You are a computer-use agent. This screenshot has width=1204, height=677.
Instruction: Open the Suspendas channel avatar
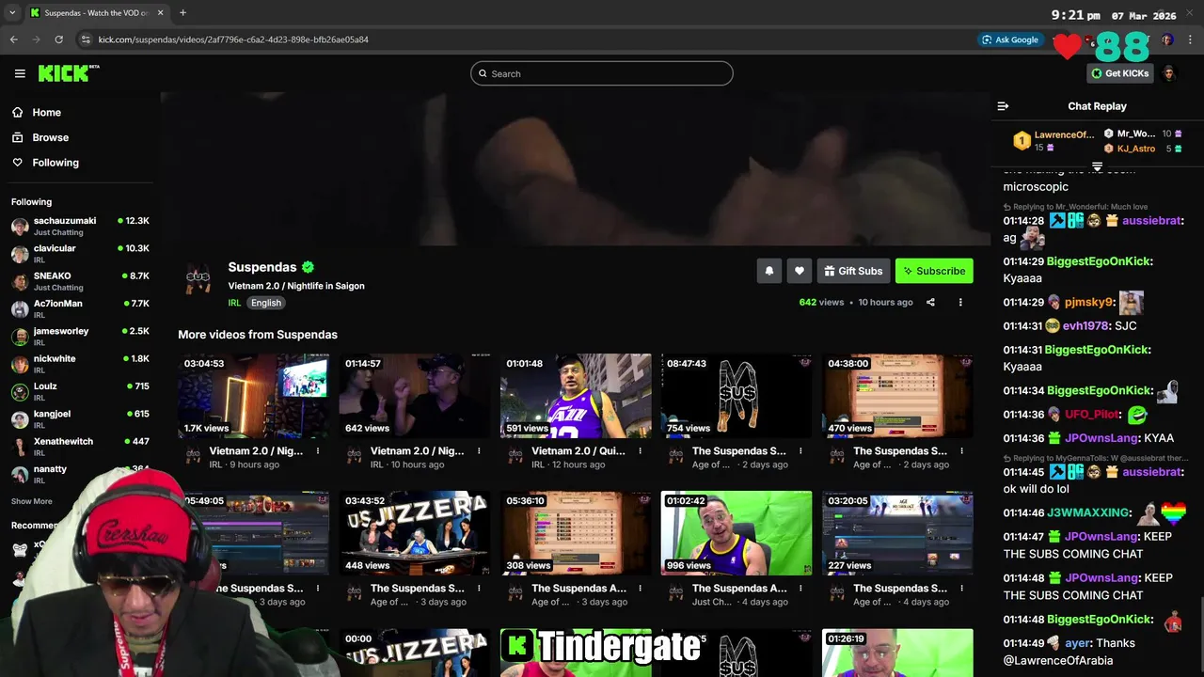198,277
